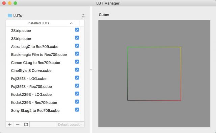Select Fuji3513 - Rec709.cube in list
The height and width of the screenshot is (133, 216).
click(31, 87)
